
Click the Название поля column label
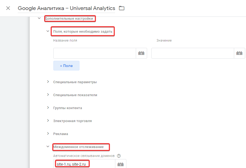click(65, 41)
